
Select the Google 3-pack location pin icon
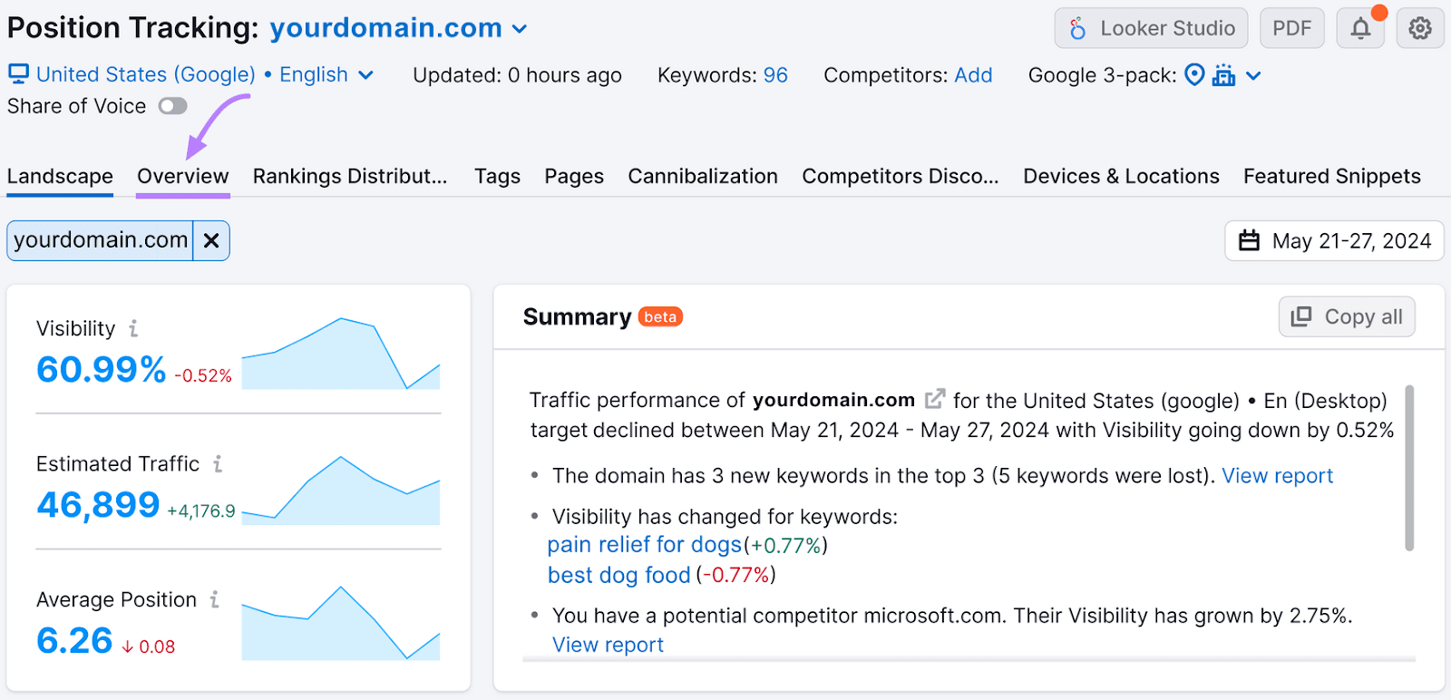click(x=1193, y=75)
